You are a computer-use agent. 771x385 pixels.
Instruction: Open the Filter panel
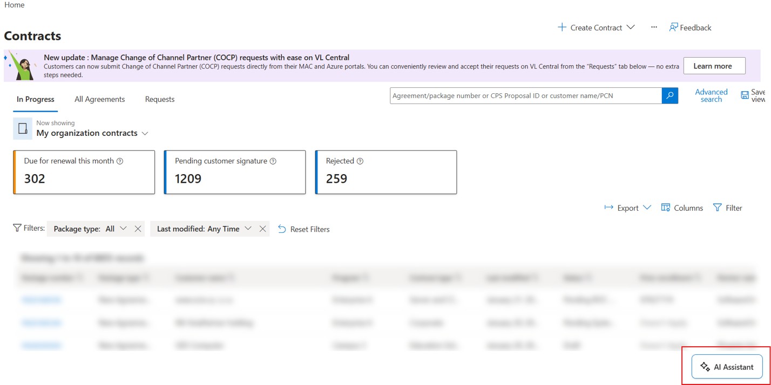(727, 208)
